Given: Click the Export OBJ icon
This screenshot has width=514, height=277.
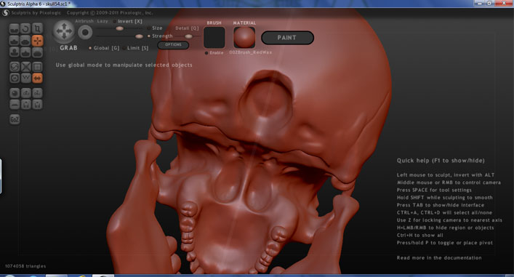Looking at the screenshot, I should [x=37, y=93].
